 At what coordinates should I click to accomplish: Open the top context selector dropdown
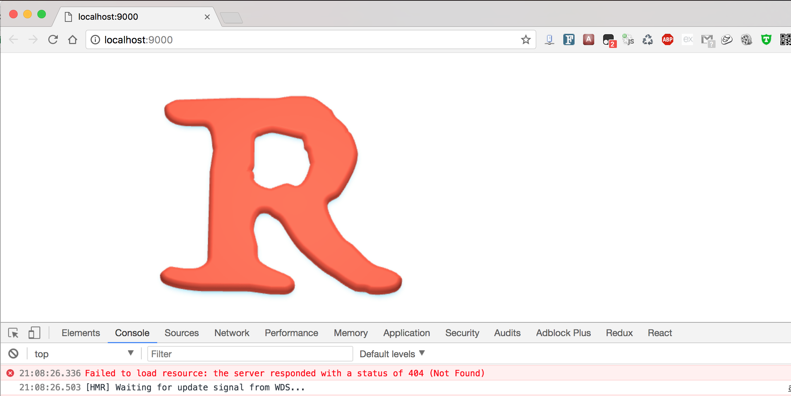84,354
